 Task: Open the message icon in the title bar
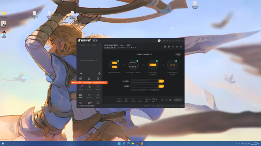point(167,41)
